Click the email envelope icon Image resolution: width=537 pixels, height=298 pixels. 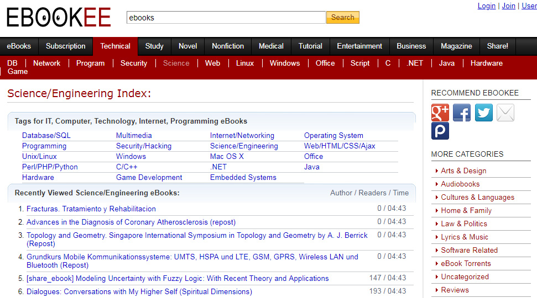[x=505, y=113]
